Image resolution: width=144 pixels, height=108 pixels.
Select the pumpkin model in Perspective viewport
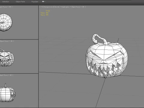point(107,56)
